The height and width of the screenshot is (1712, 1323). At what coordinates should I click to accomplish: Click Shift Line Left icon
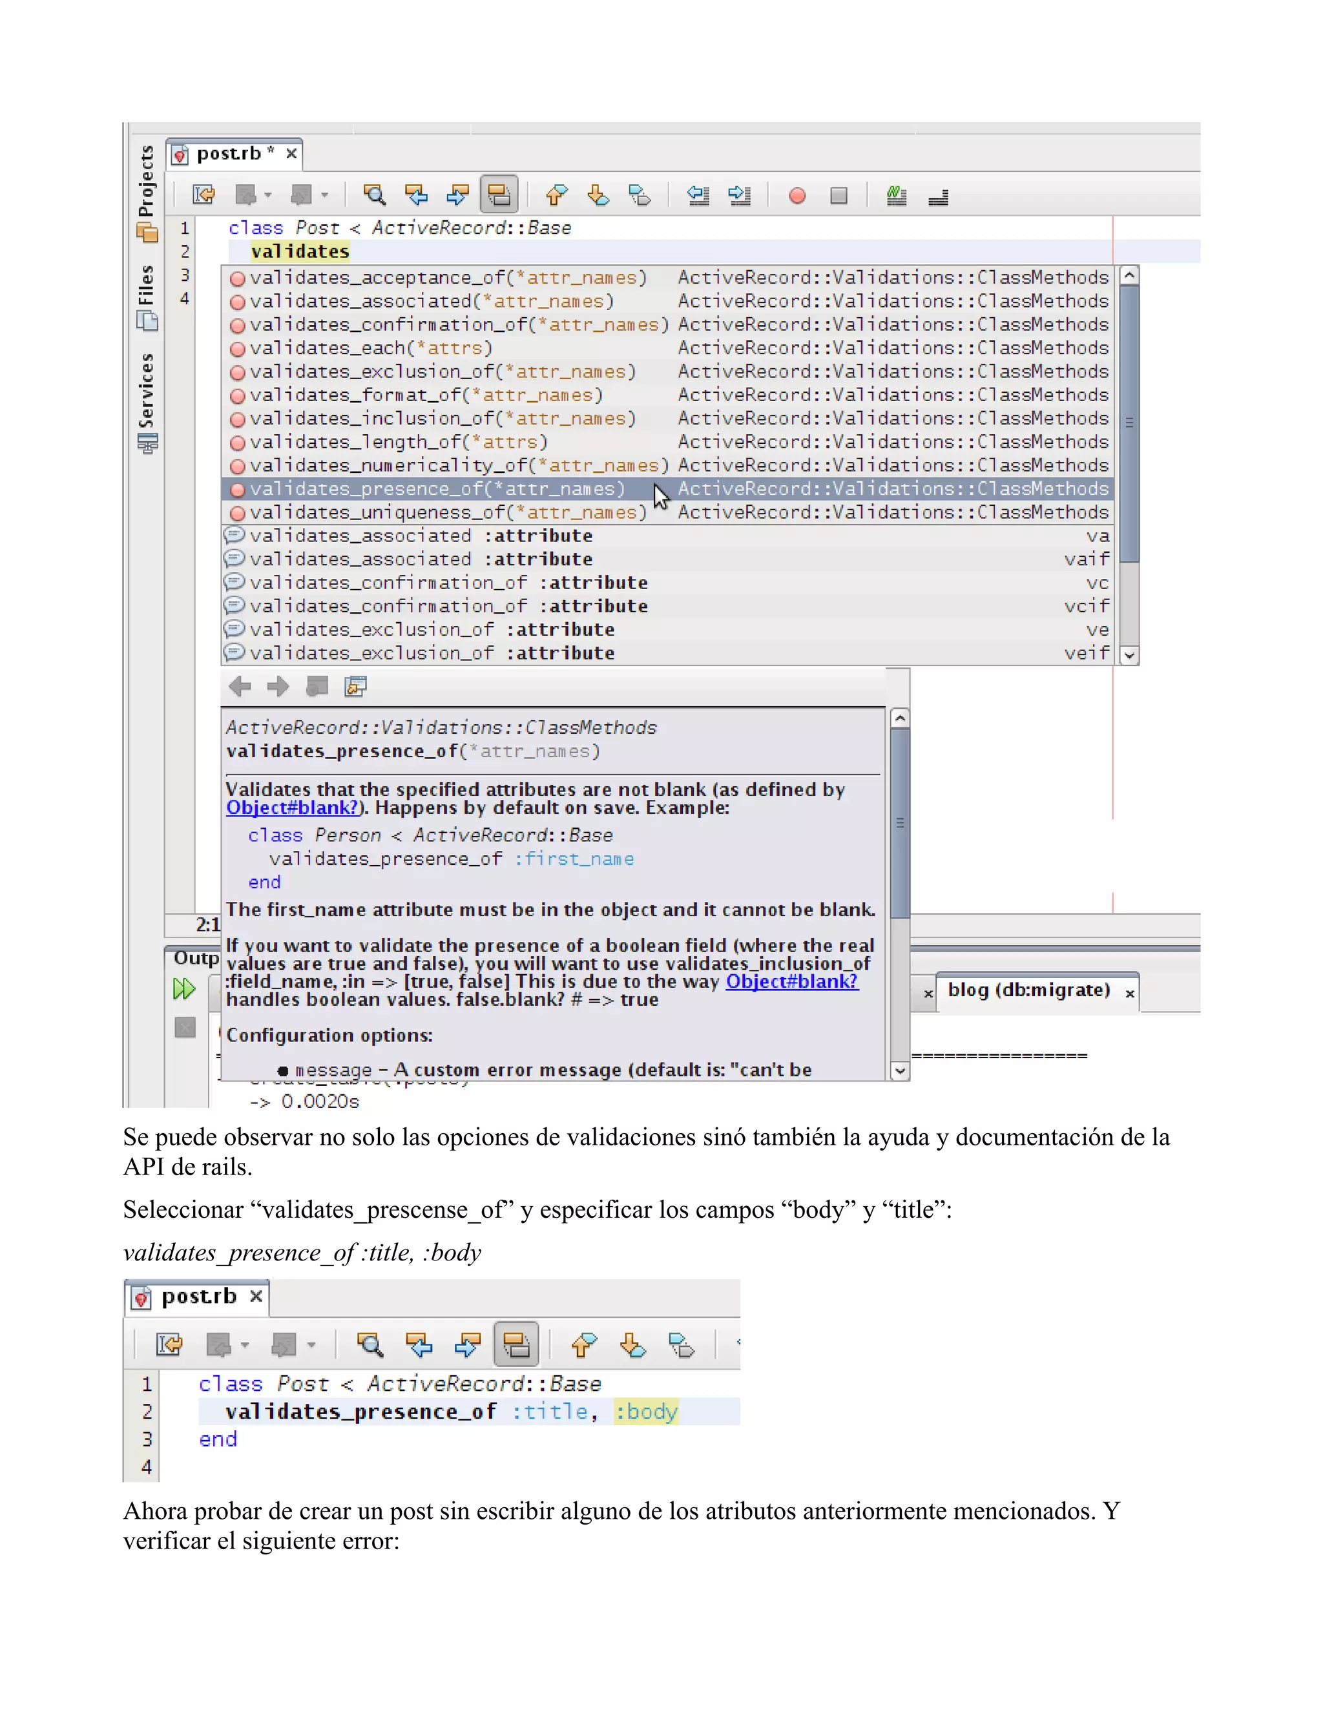click(x=698, y=194)
